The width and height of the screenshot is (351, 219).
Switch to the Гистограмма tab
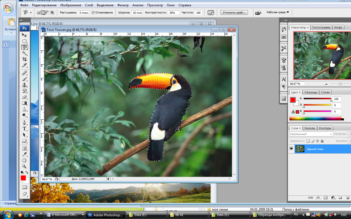321,27
